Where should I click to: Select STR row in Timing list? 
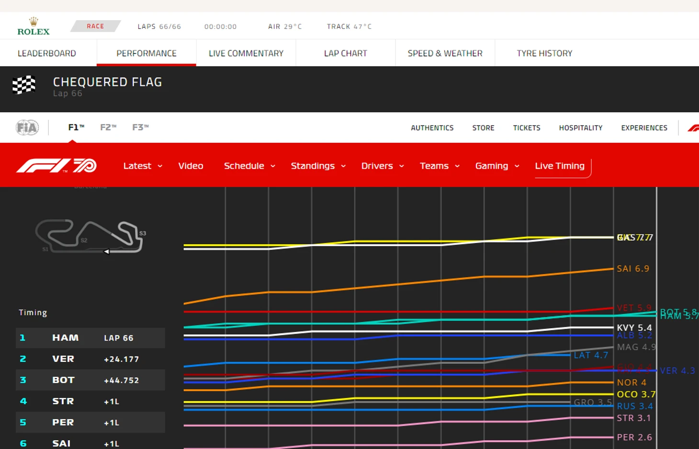90,401
